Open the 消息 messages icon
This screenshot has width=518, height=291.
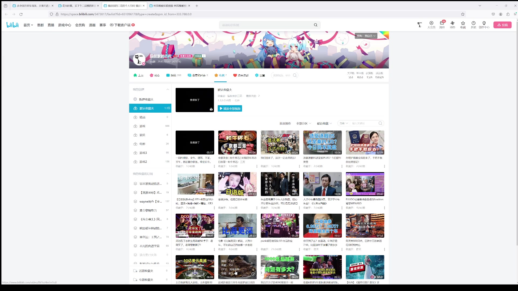(x=442, y=23)
